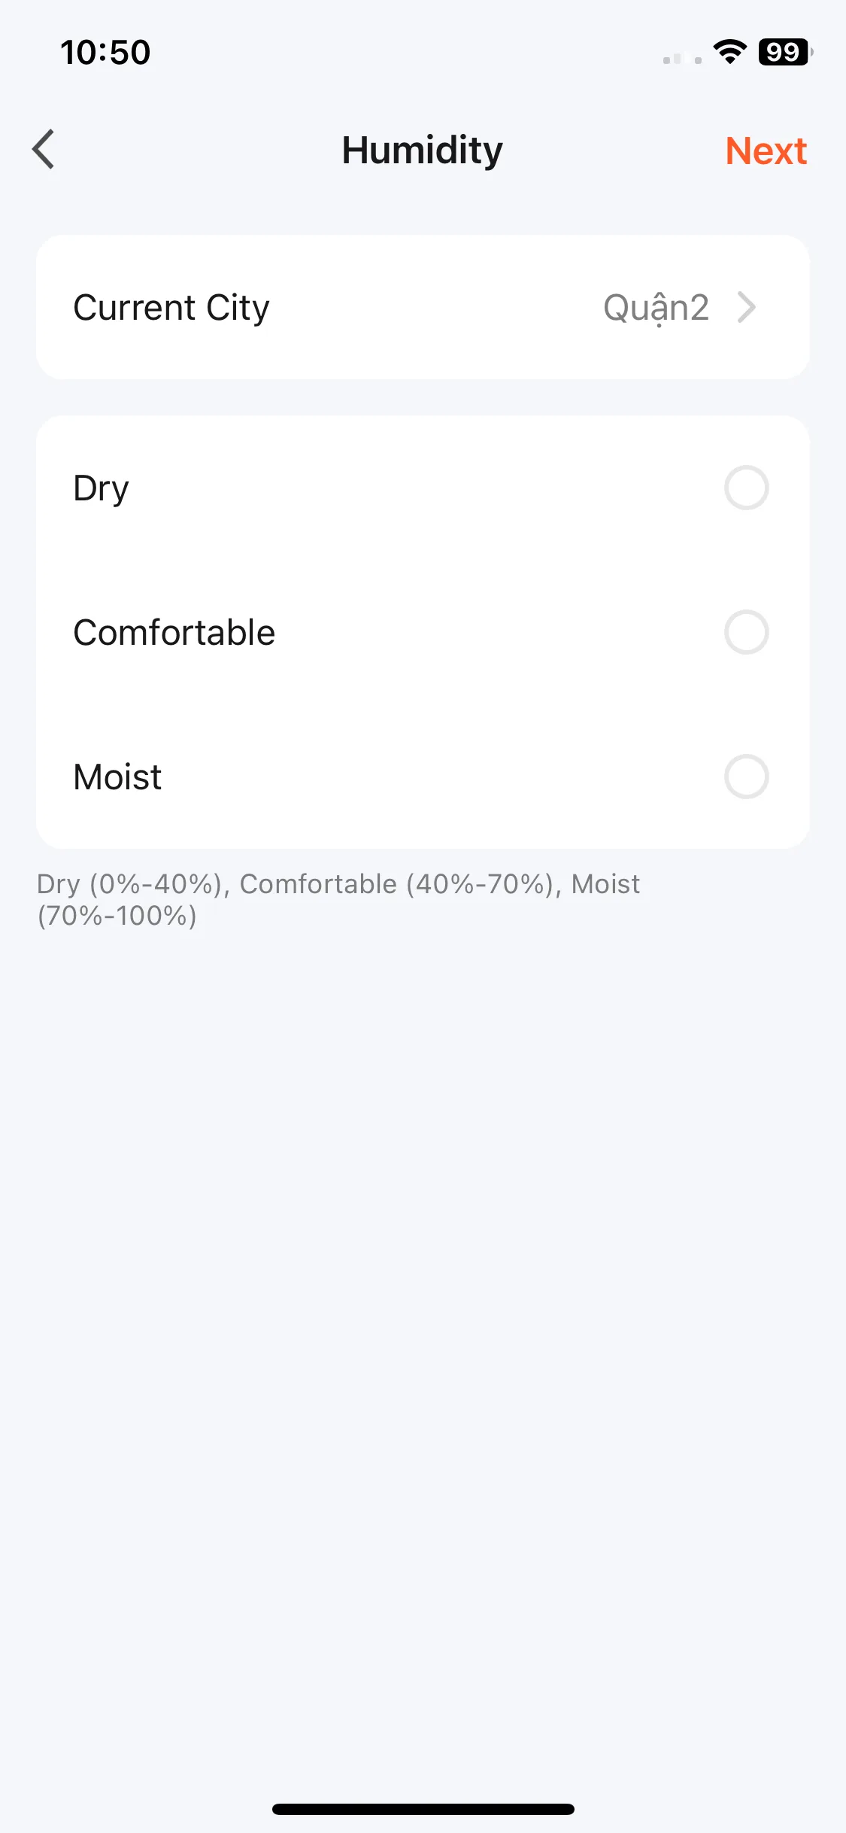Viewport: 846px width, 1833px height.
Task: Tap the cellular signal dots icon
Action: (682, 59)
